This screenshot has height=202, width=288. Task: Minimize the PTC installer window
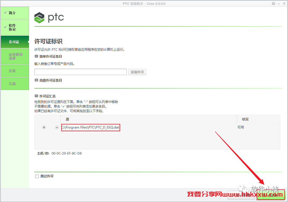(x=279, y=4)
